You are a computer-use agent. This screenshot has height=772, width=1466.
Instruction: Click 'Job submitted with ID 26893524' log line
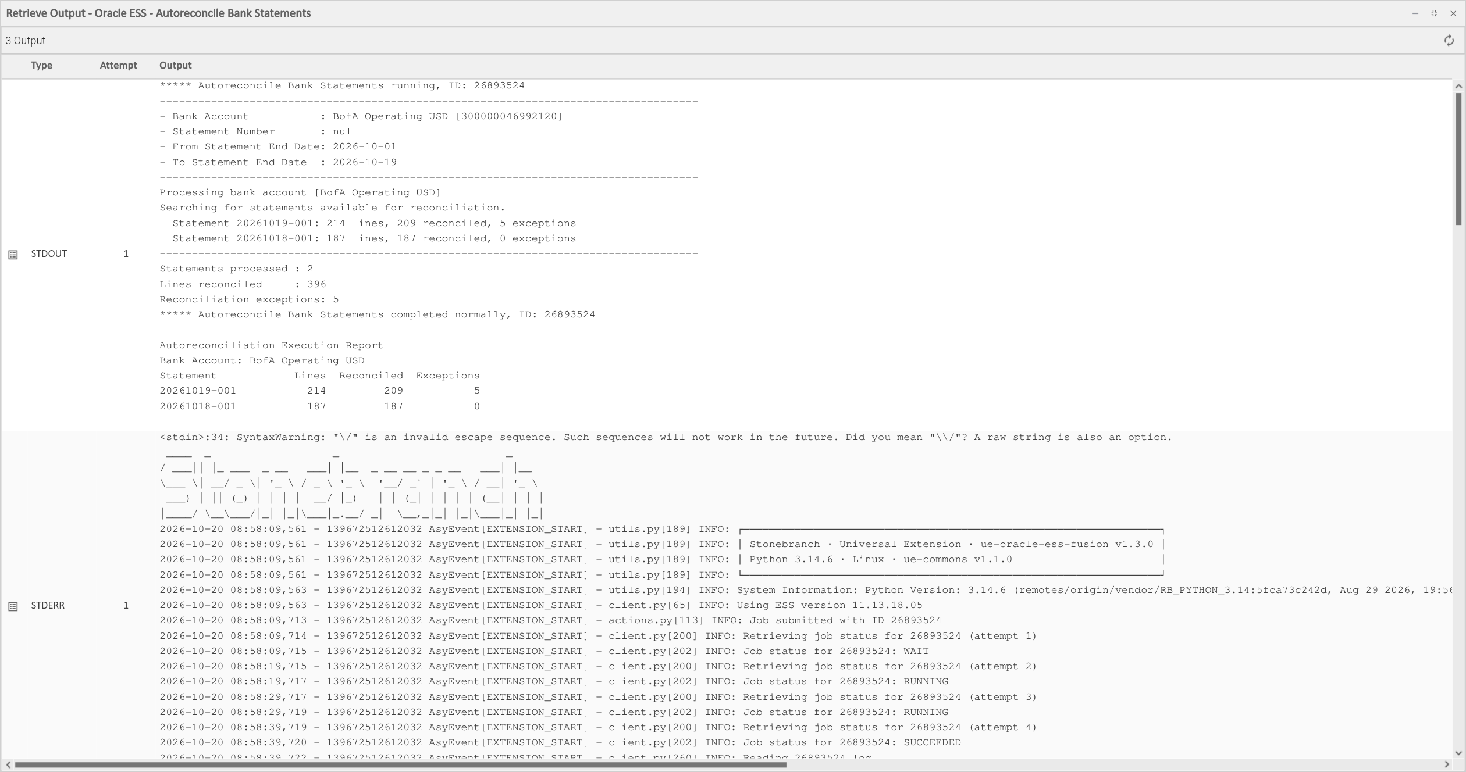click(x=550, y=620)
